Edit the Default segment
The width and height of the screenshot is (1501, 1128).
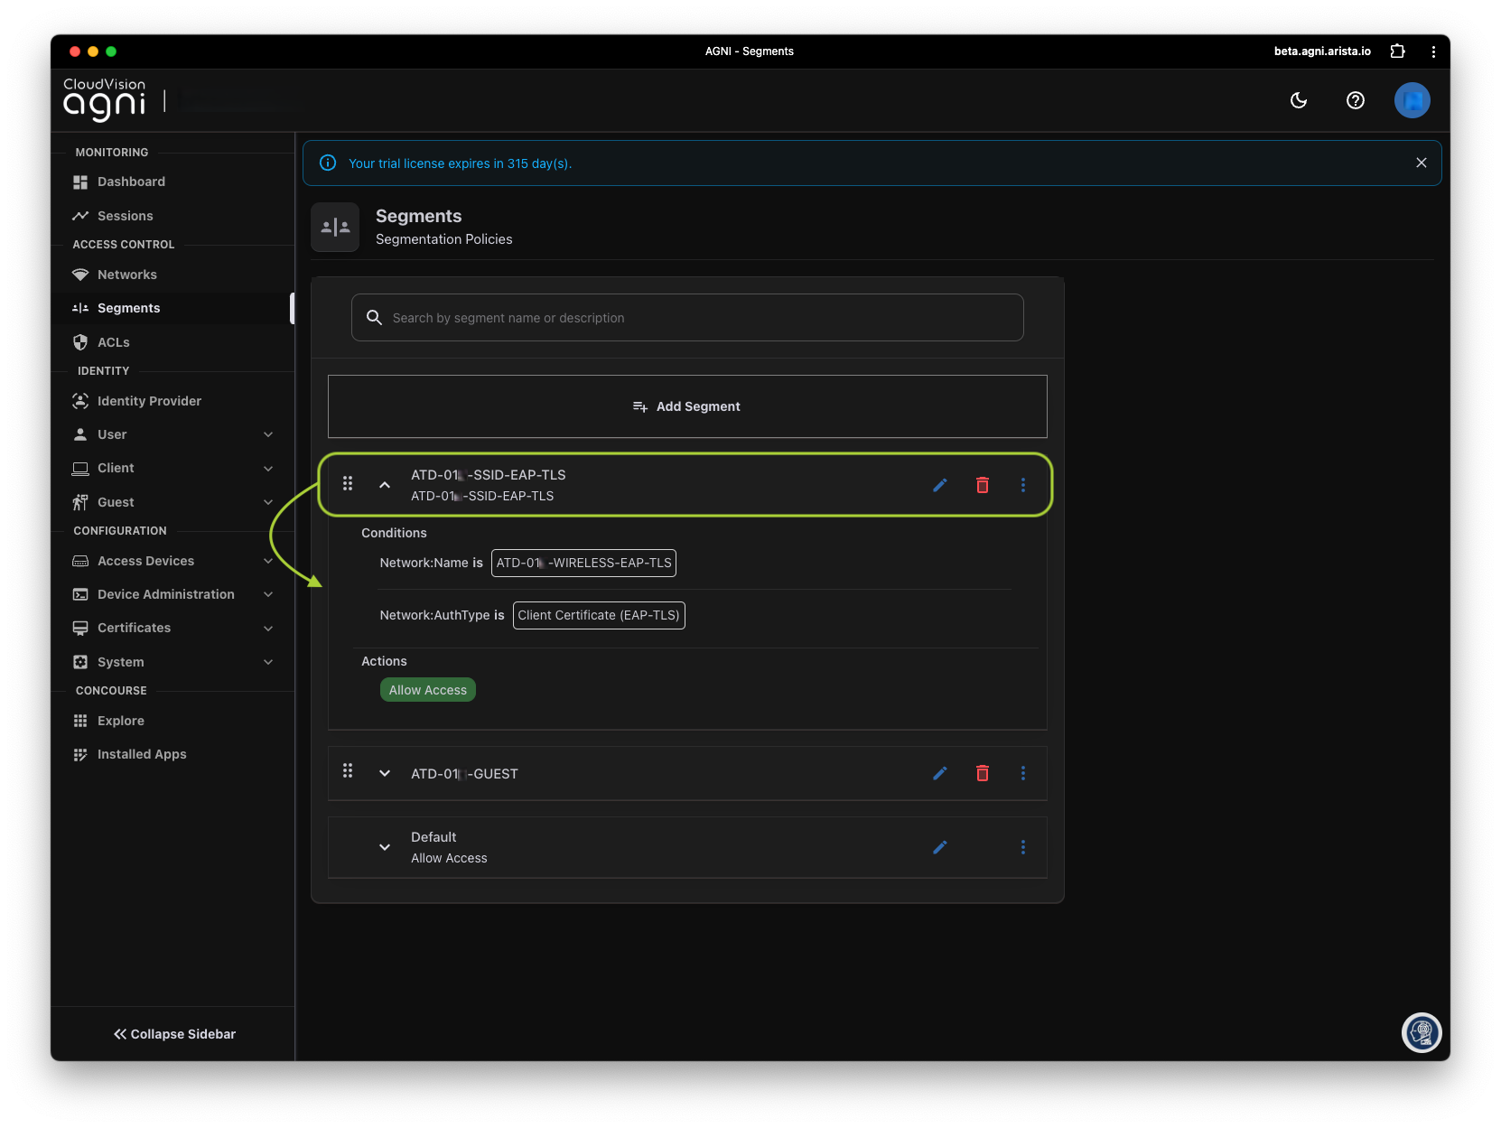pyautogui.click(x=940, y=847)
